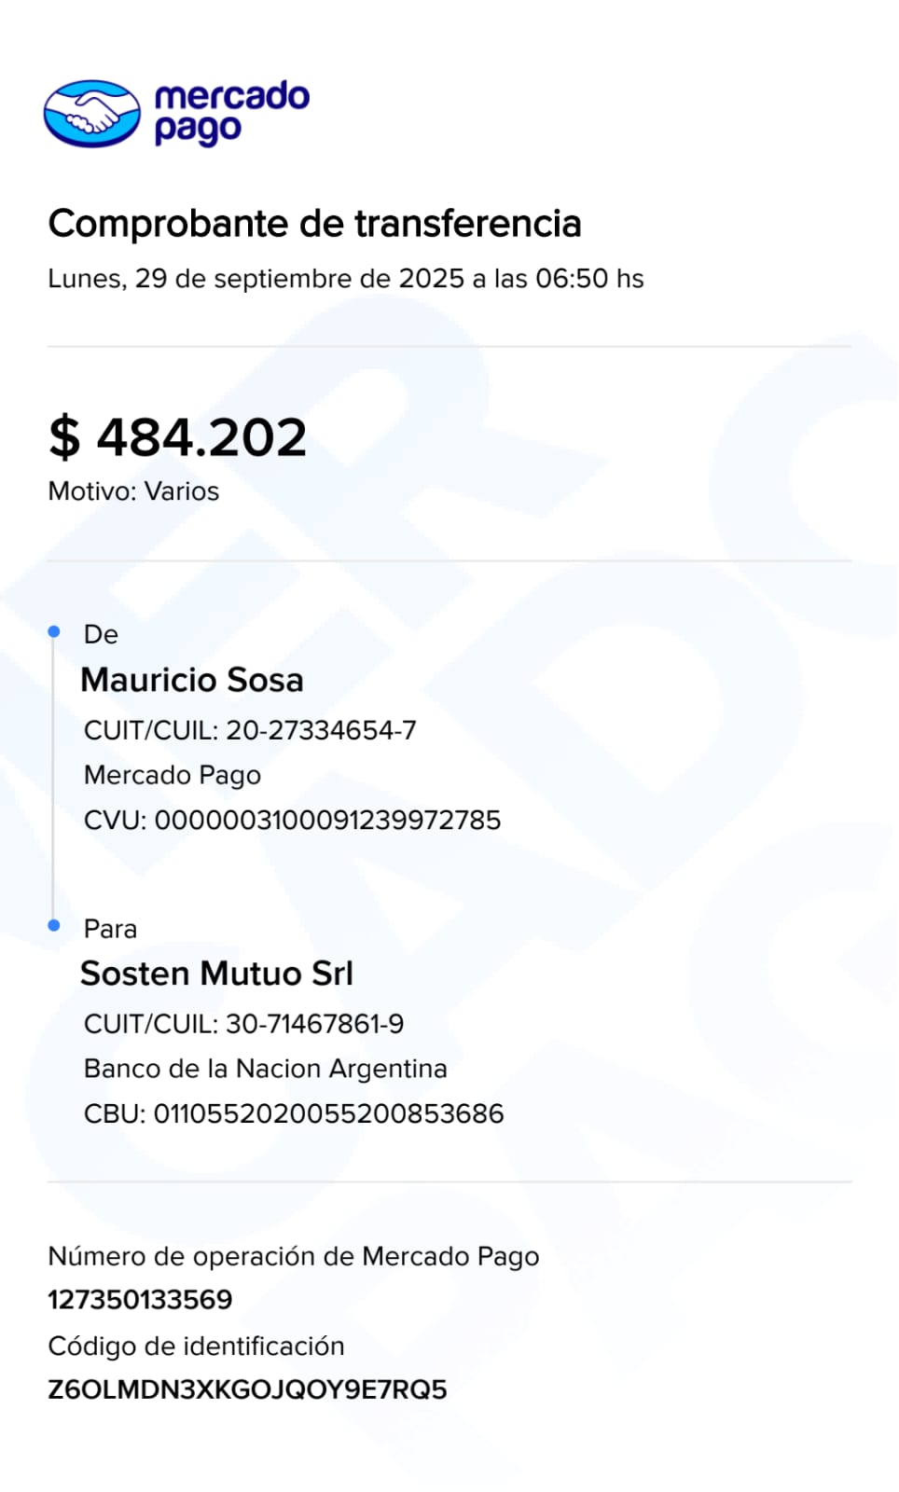The width and height of the screenshot is (899, 1492).
Task: Click the sender CUIT/CUIL 20-27334654-7
Action: coord(250,730)
